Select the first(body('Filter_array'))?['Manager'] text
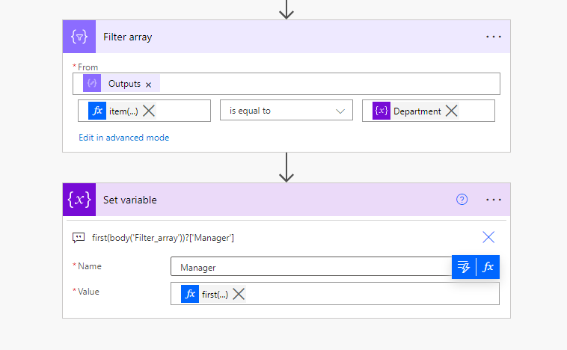 pos(163,238)
